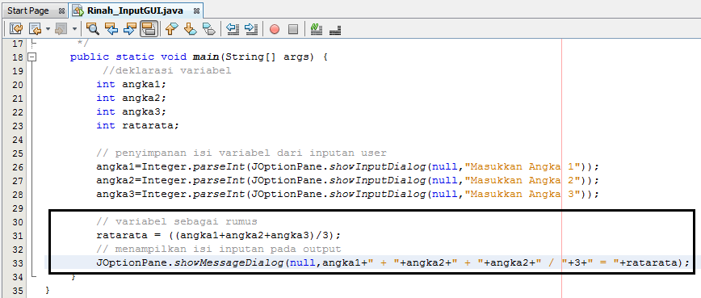This screenshot has height=298, width=701.
Task: Switch to the Start Page tab
Action: coord(27,10)
